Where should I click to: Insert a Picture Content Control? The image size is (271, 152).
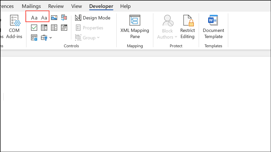[54, 17]
